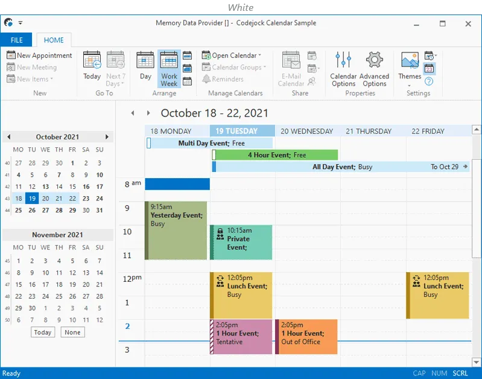Go to previous week using header arrow

[133, 113]
